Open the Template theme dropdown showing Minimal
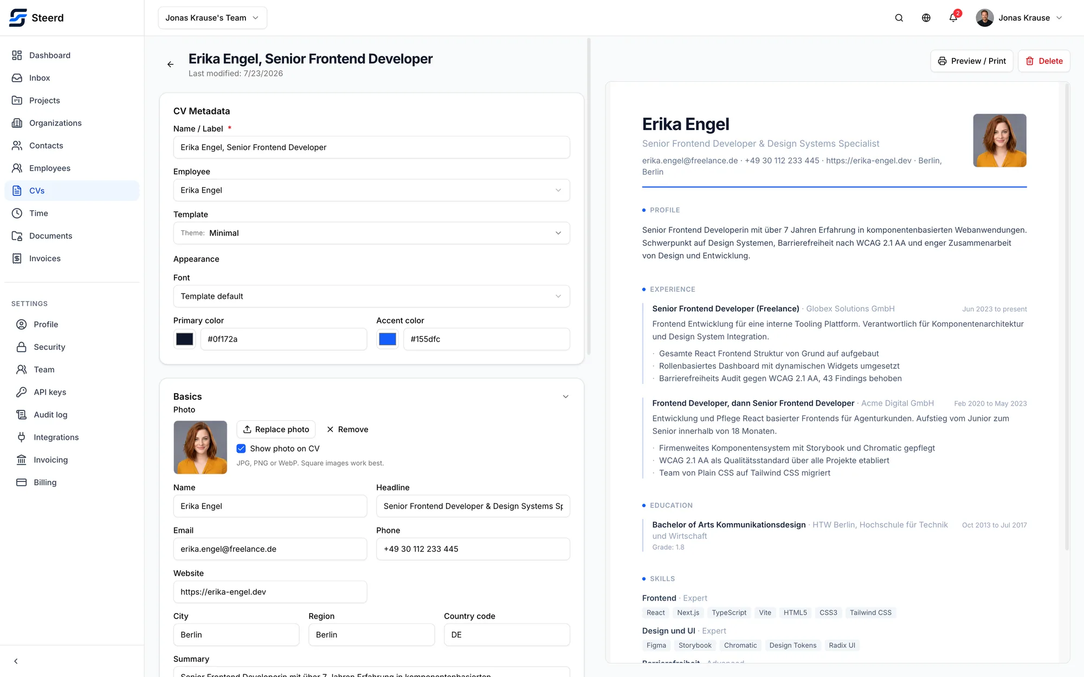The image size is (1084, 677). (371, 233)
